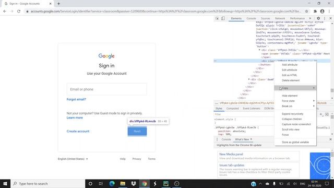334x188 pixels.
Task: Go back in browser
Action: [x=5, y=11]
